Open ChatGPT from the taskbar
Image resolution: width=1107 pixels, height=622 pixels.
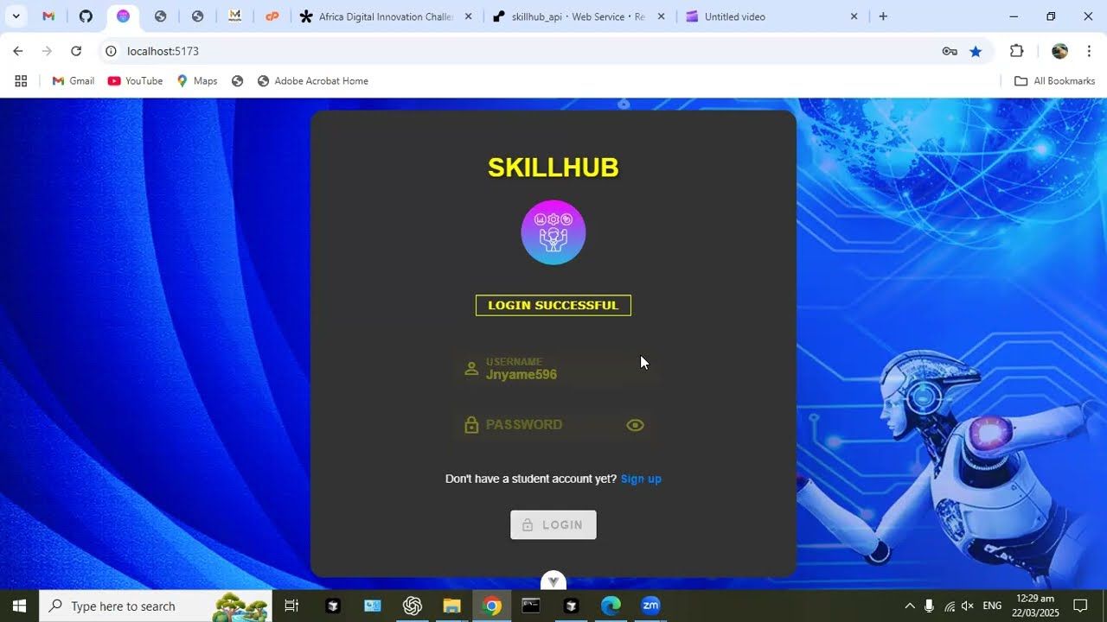coord(413,606)
